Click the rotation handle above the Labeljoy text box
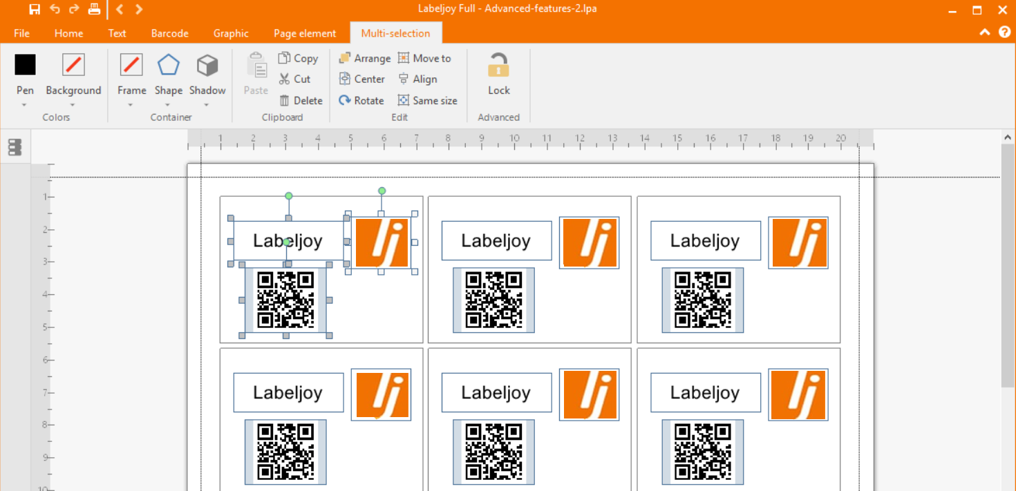1016x491 pixels. pos(289,196)
